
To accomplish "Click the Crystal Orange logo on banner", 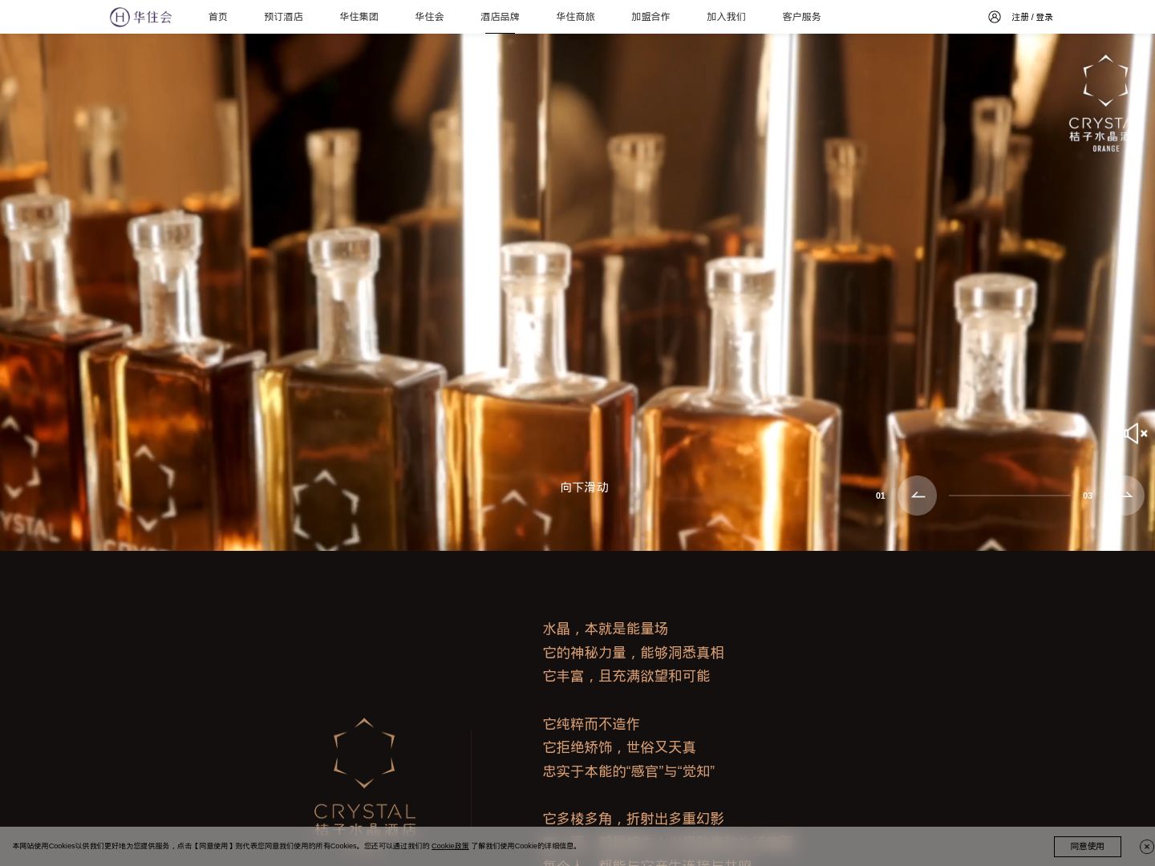I will click(1105, 104).
